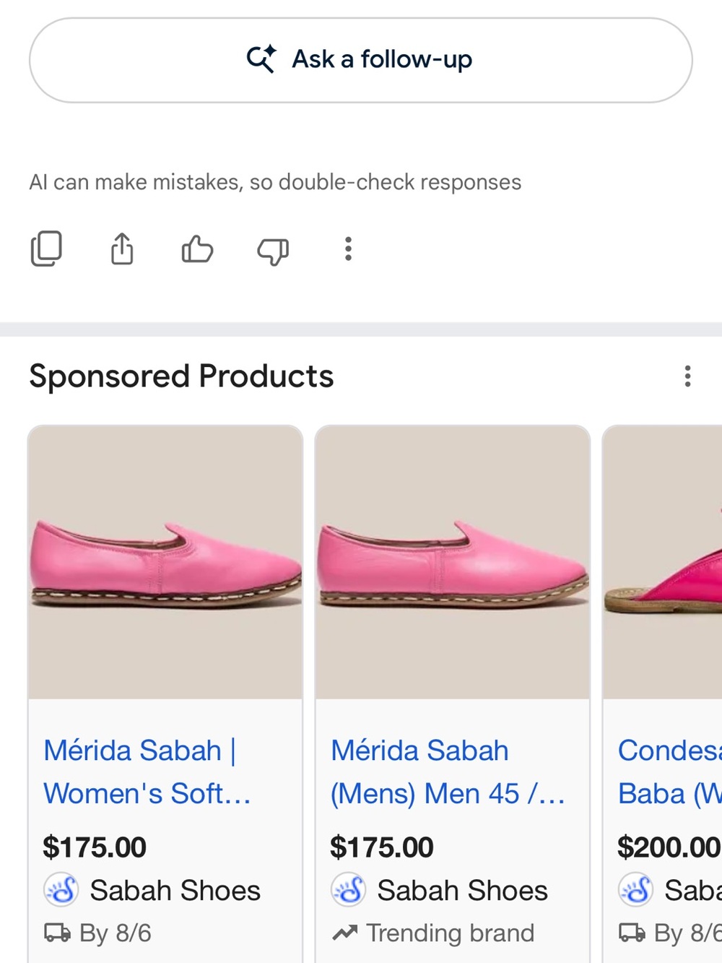Select $175.00 price of Women's Soft shoe
Viewport: 722px width, 963px height.
(x=95, y=847)
